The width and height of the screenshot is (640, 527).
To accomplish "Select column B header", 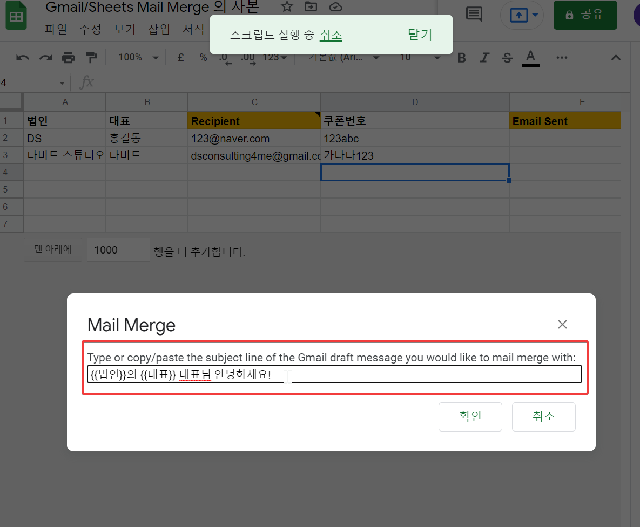I will (147, 102).
